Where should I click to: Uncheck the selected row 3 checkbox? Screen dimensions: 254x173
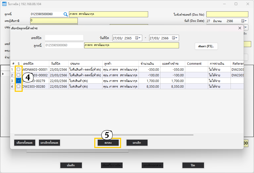(19, 81)
